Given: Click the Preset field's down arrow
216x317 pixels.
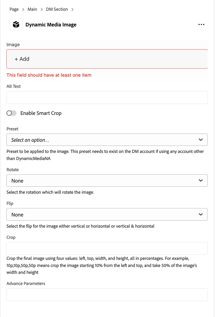Looking at the screenshot, I should coord(201,140).
